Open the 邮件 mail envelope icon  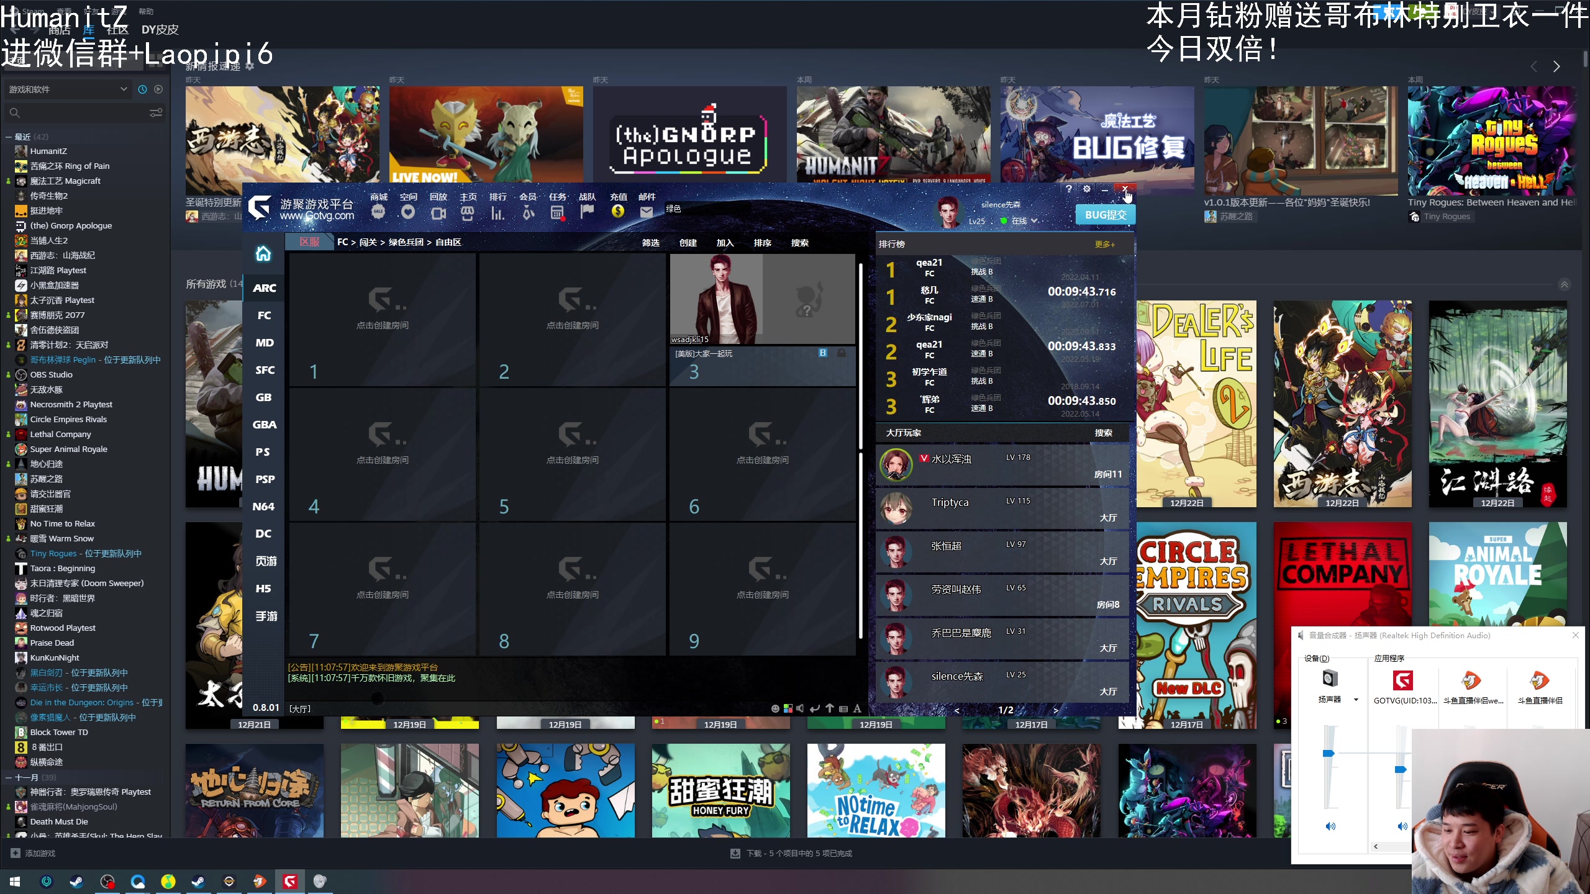coord(647,212)
